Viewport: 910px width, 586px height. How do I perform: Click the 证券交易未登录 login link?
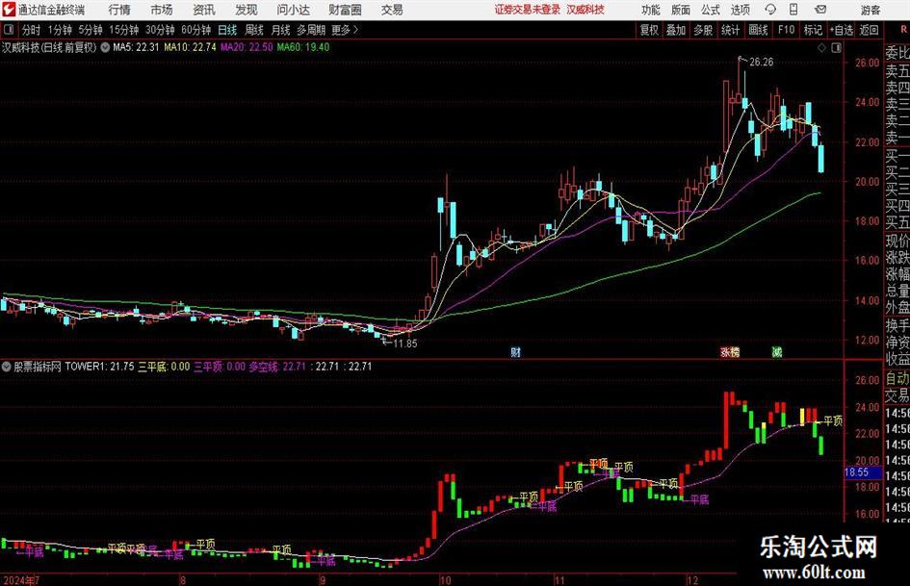[x=528, y=10]
